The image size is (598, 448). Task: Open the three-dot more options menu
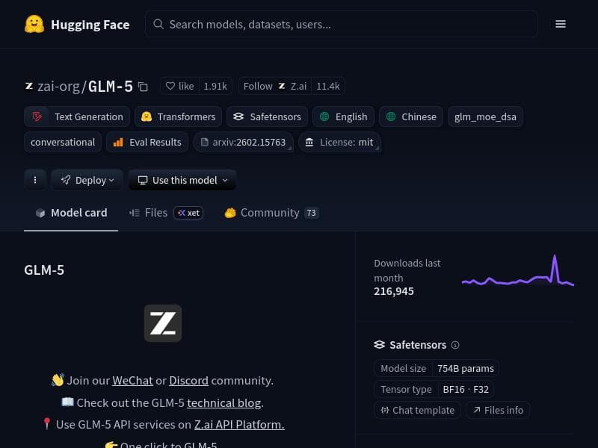click(x=34, y=180)
